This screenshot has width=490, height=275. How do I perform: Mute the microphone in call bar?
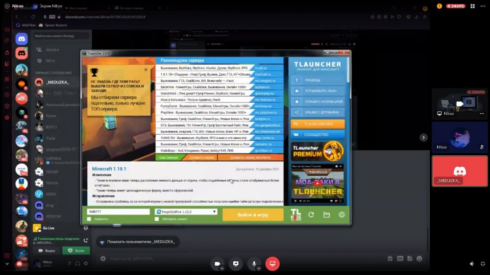coord(254,264)
